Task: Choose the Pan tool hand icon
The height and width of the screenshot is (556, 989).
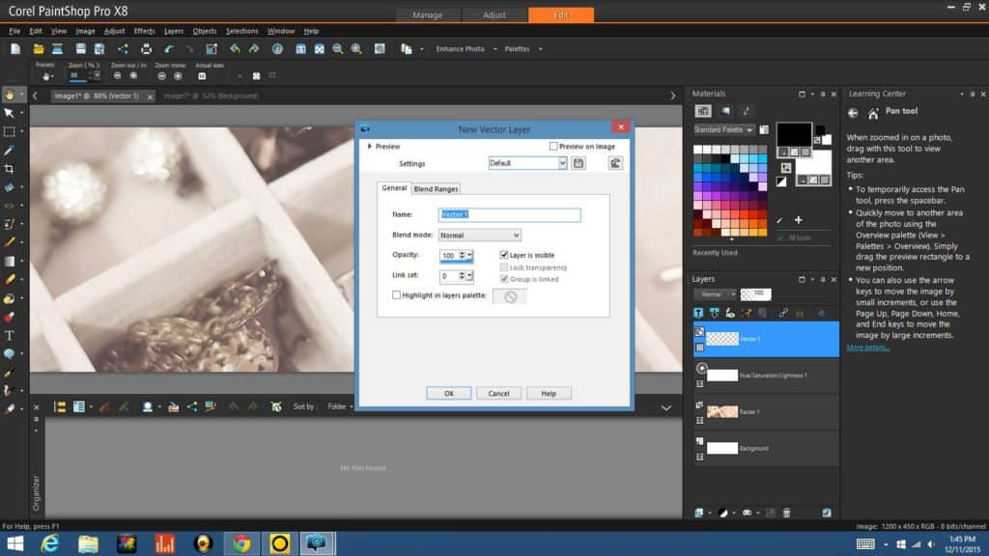Action: pos(10,95)
